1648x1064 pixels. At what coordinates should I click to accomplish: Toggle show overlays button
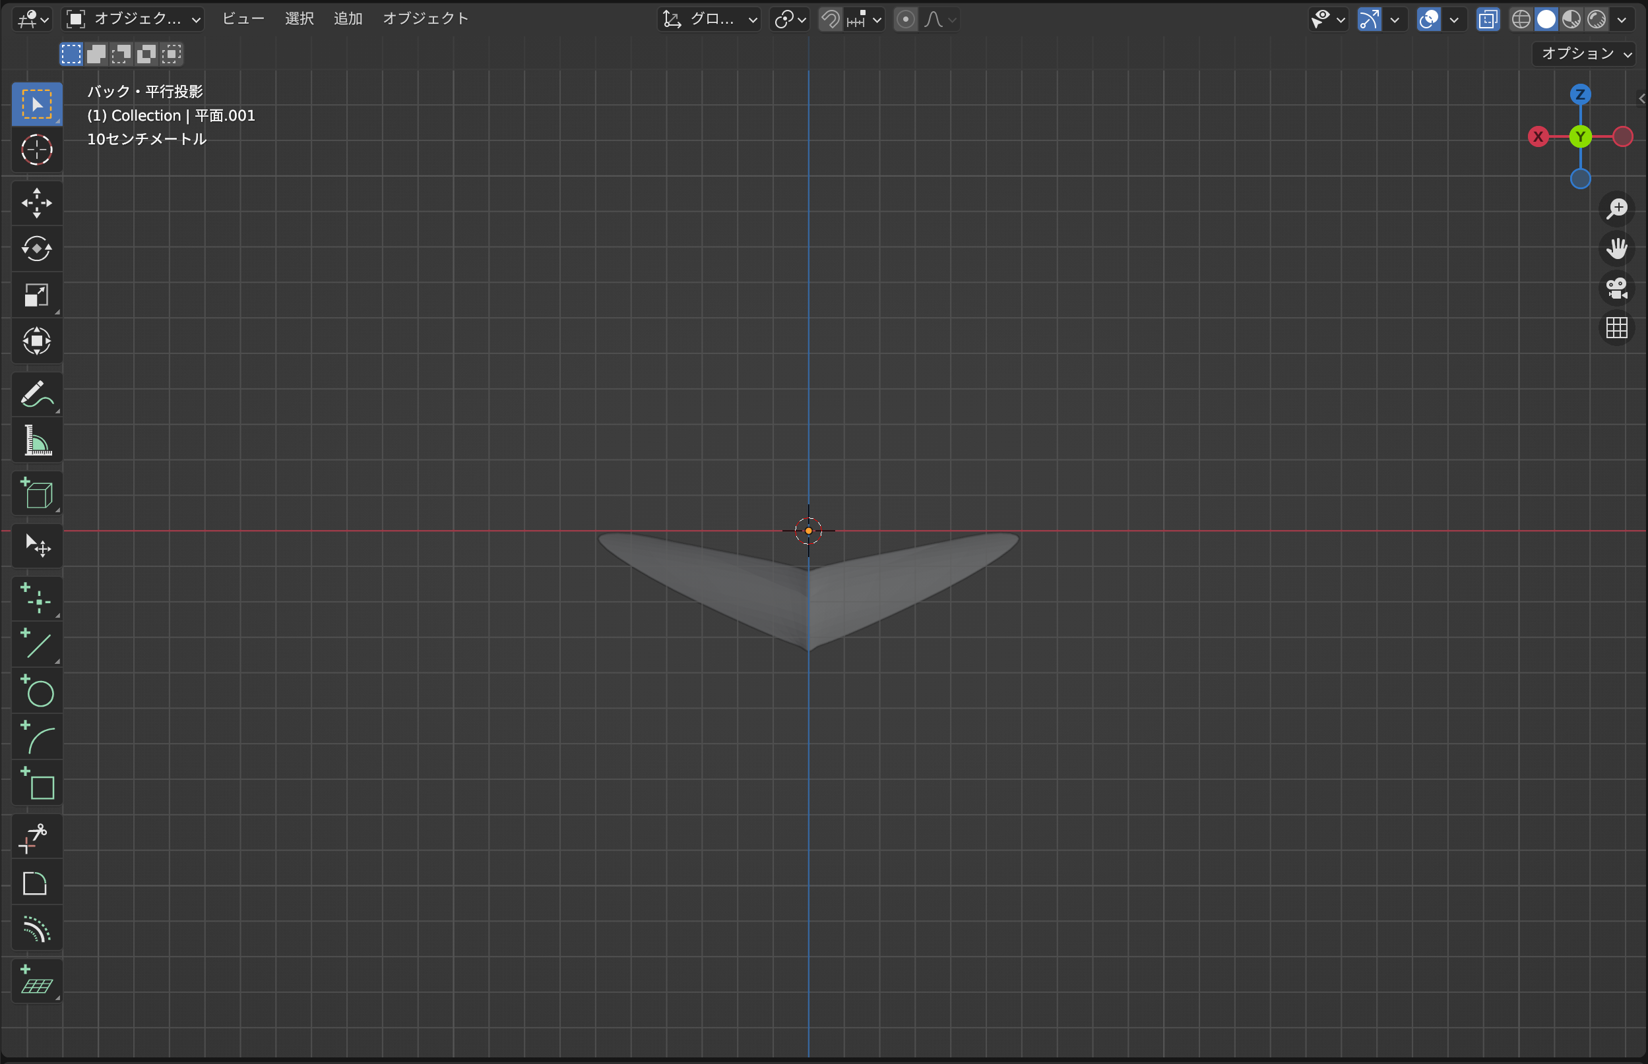pyautogui.click(x=1429, y=19)
